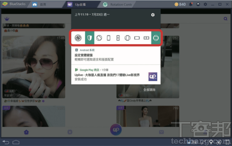Open BlueStacks settings gear in title bar
Viewport: 232px width, 146px height.
tap(205, 4)
